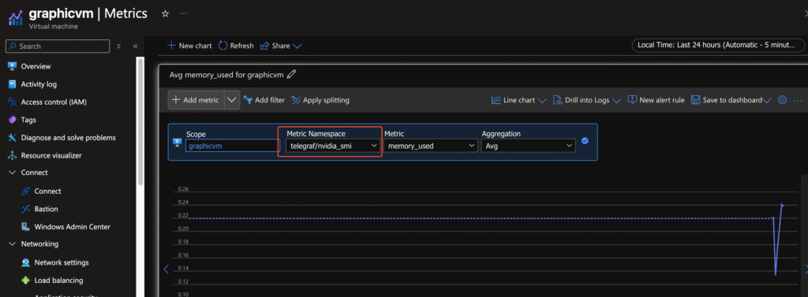
Task: Toggle the blue checkmark on metric row
Action: [x=585, y=141]
